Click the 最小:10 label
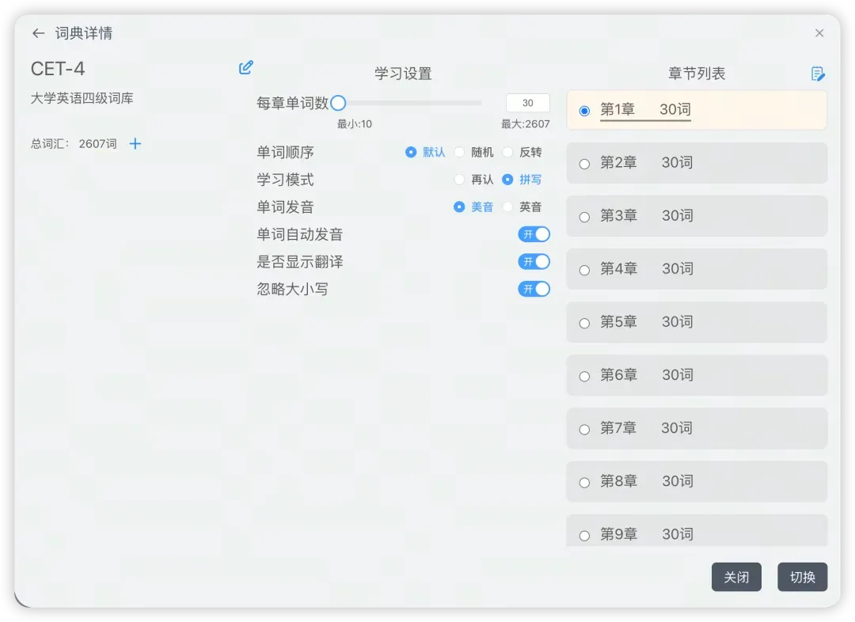The height and width of the screenshot is (622, 855). 355,124
